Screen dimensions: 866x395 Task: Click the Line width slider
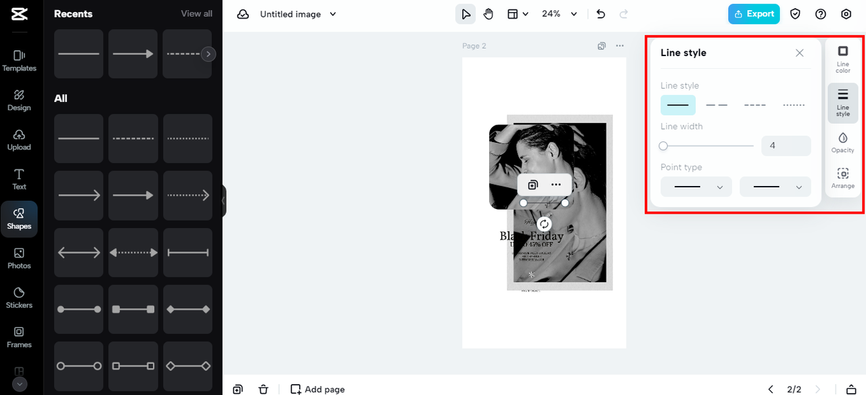(707, 145)
